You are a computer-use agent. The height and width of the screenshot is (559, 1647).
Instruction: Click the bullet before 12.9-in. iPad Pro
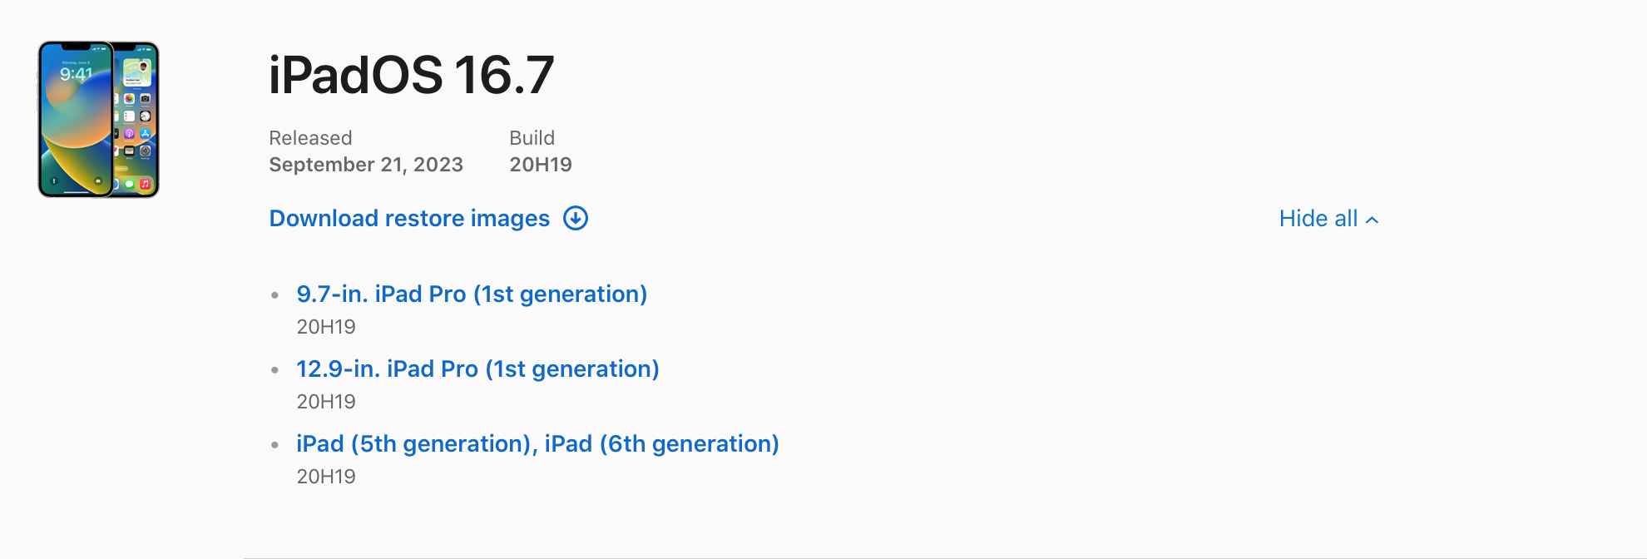(274, 369)
